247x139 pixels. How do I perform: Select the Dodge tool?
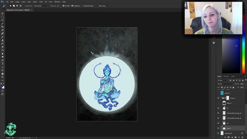(x=2, y=57)
